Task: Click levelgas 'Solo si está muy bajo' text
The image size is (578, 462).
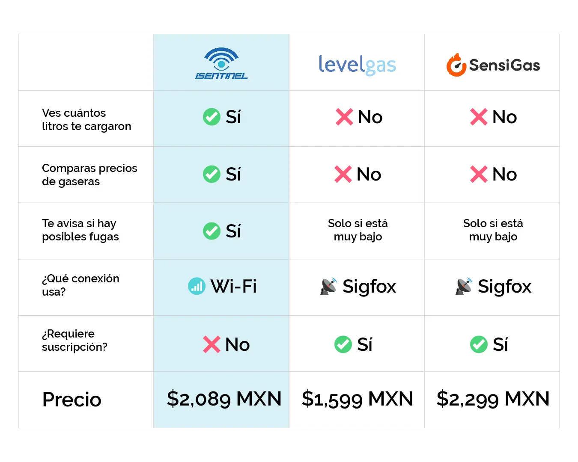Action: [358, 230]
